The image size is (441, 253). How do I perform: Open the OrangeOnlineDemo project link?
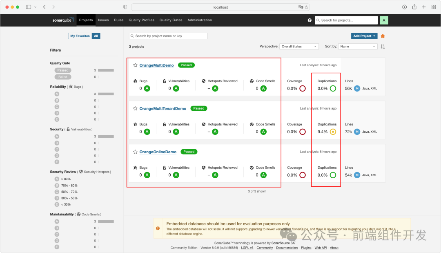[x=158, y=152]
